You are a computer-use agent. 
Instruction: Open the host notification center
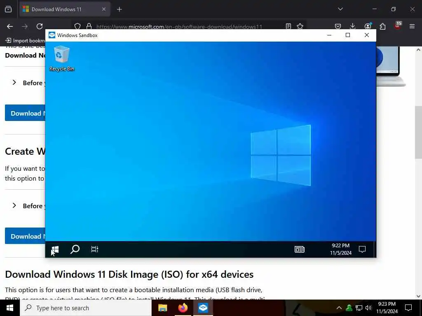pyautogui.click(x=408, y=308)
